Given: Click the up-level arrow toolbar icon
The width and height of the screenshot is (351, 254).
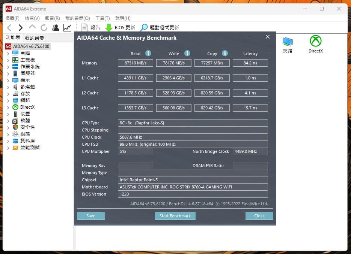Looking at the screenshot, I should [x=32, y=27].
